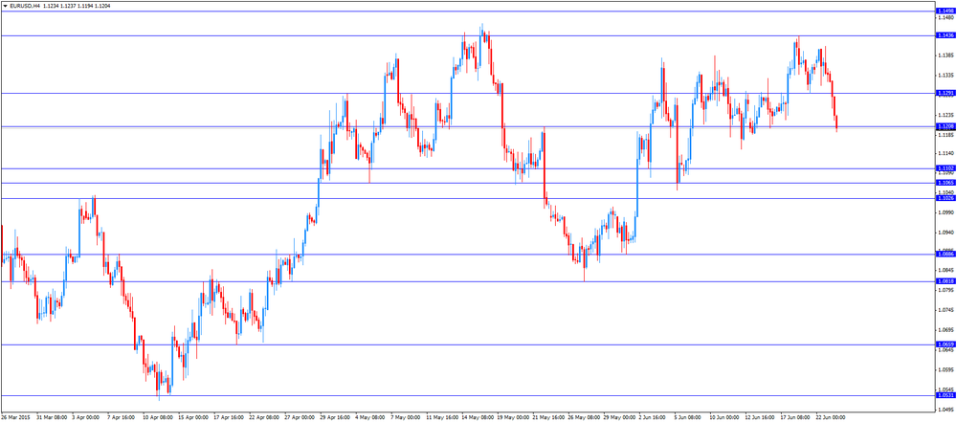The width and height of the screenshot is (957, 422).
Task: Click the 1.0940 price axis label
Action: (946, 233)
